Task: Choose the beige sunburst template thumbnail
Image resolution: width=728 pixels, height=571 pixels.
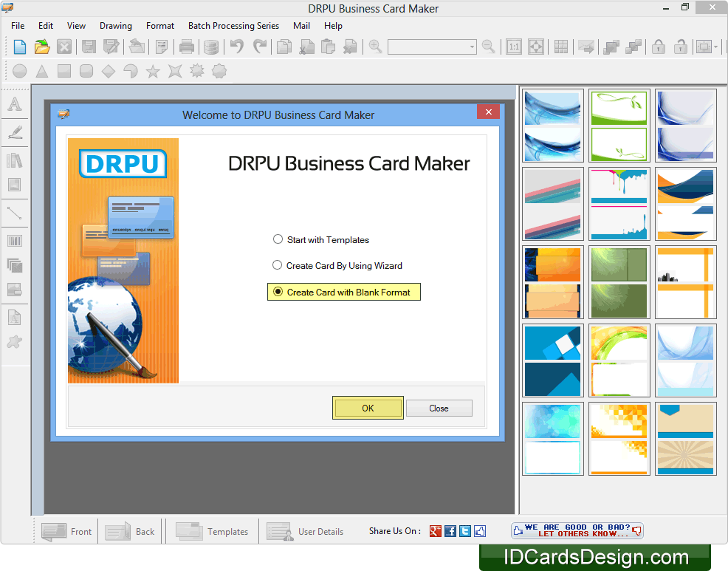Action: (x=685, y=439)
